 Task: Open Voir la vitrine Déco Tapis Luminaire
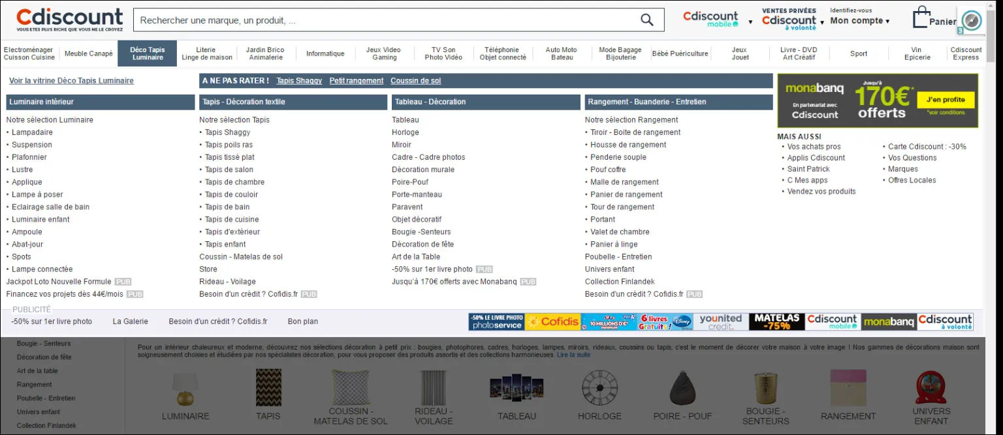(x=71, y=81)
